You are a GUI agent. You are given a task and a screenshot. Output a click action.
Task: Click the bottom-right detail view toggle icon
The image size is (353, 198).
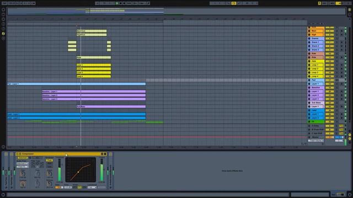coord(350,195)
